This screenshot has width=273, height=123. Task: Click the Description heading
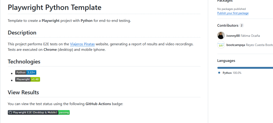tap(22, 32)
